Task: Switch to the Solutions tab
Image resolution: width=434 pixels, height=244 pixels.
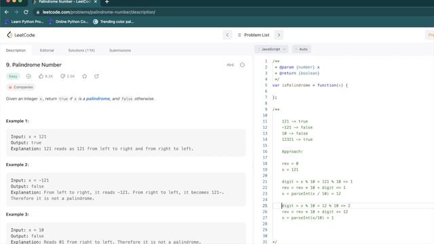Action: (x=81, y=50)
